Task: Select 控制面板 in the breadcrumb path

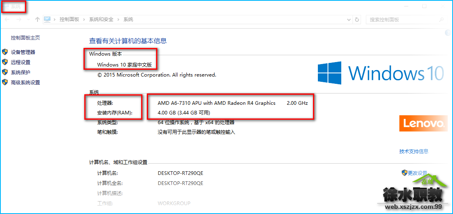Action: tap(69, 20)
